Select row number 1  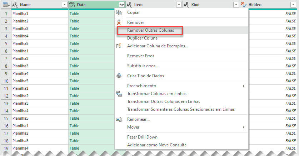6,14
